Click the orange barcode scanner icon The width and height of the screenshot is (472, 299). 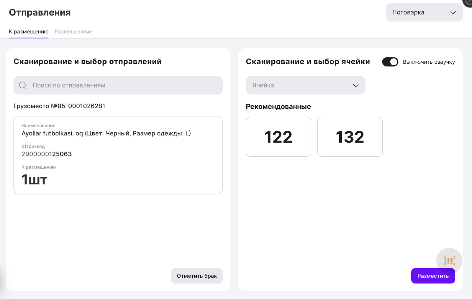tap(449, 261)
